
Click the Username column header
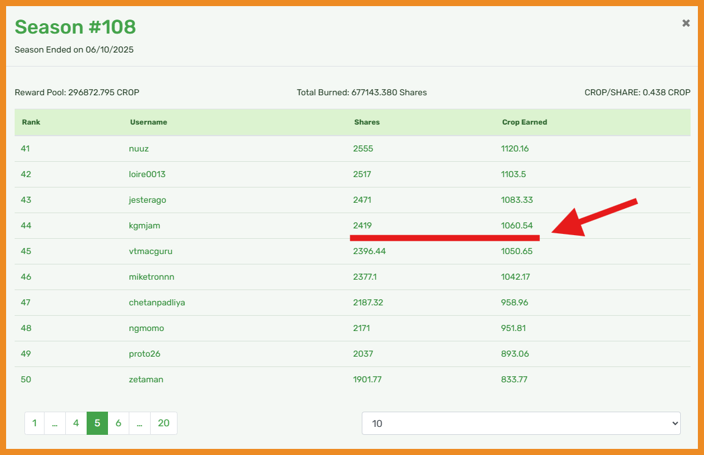tap(148, 122)
